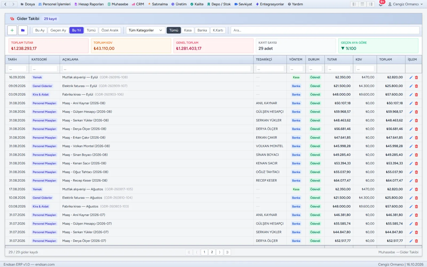Screen dimensions: 427x267
Task: Show only Banka payment method
Action: click(x=202, y=30)
